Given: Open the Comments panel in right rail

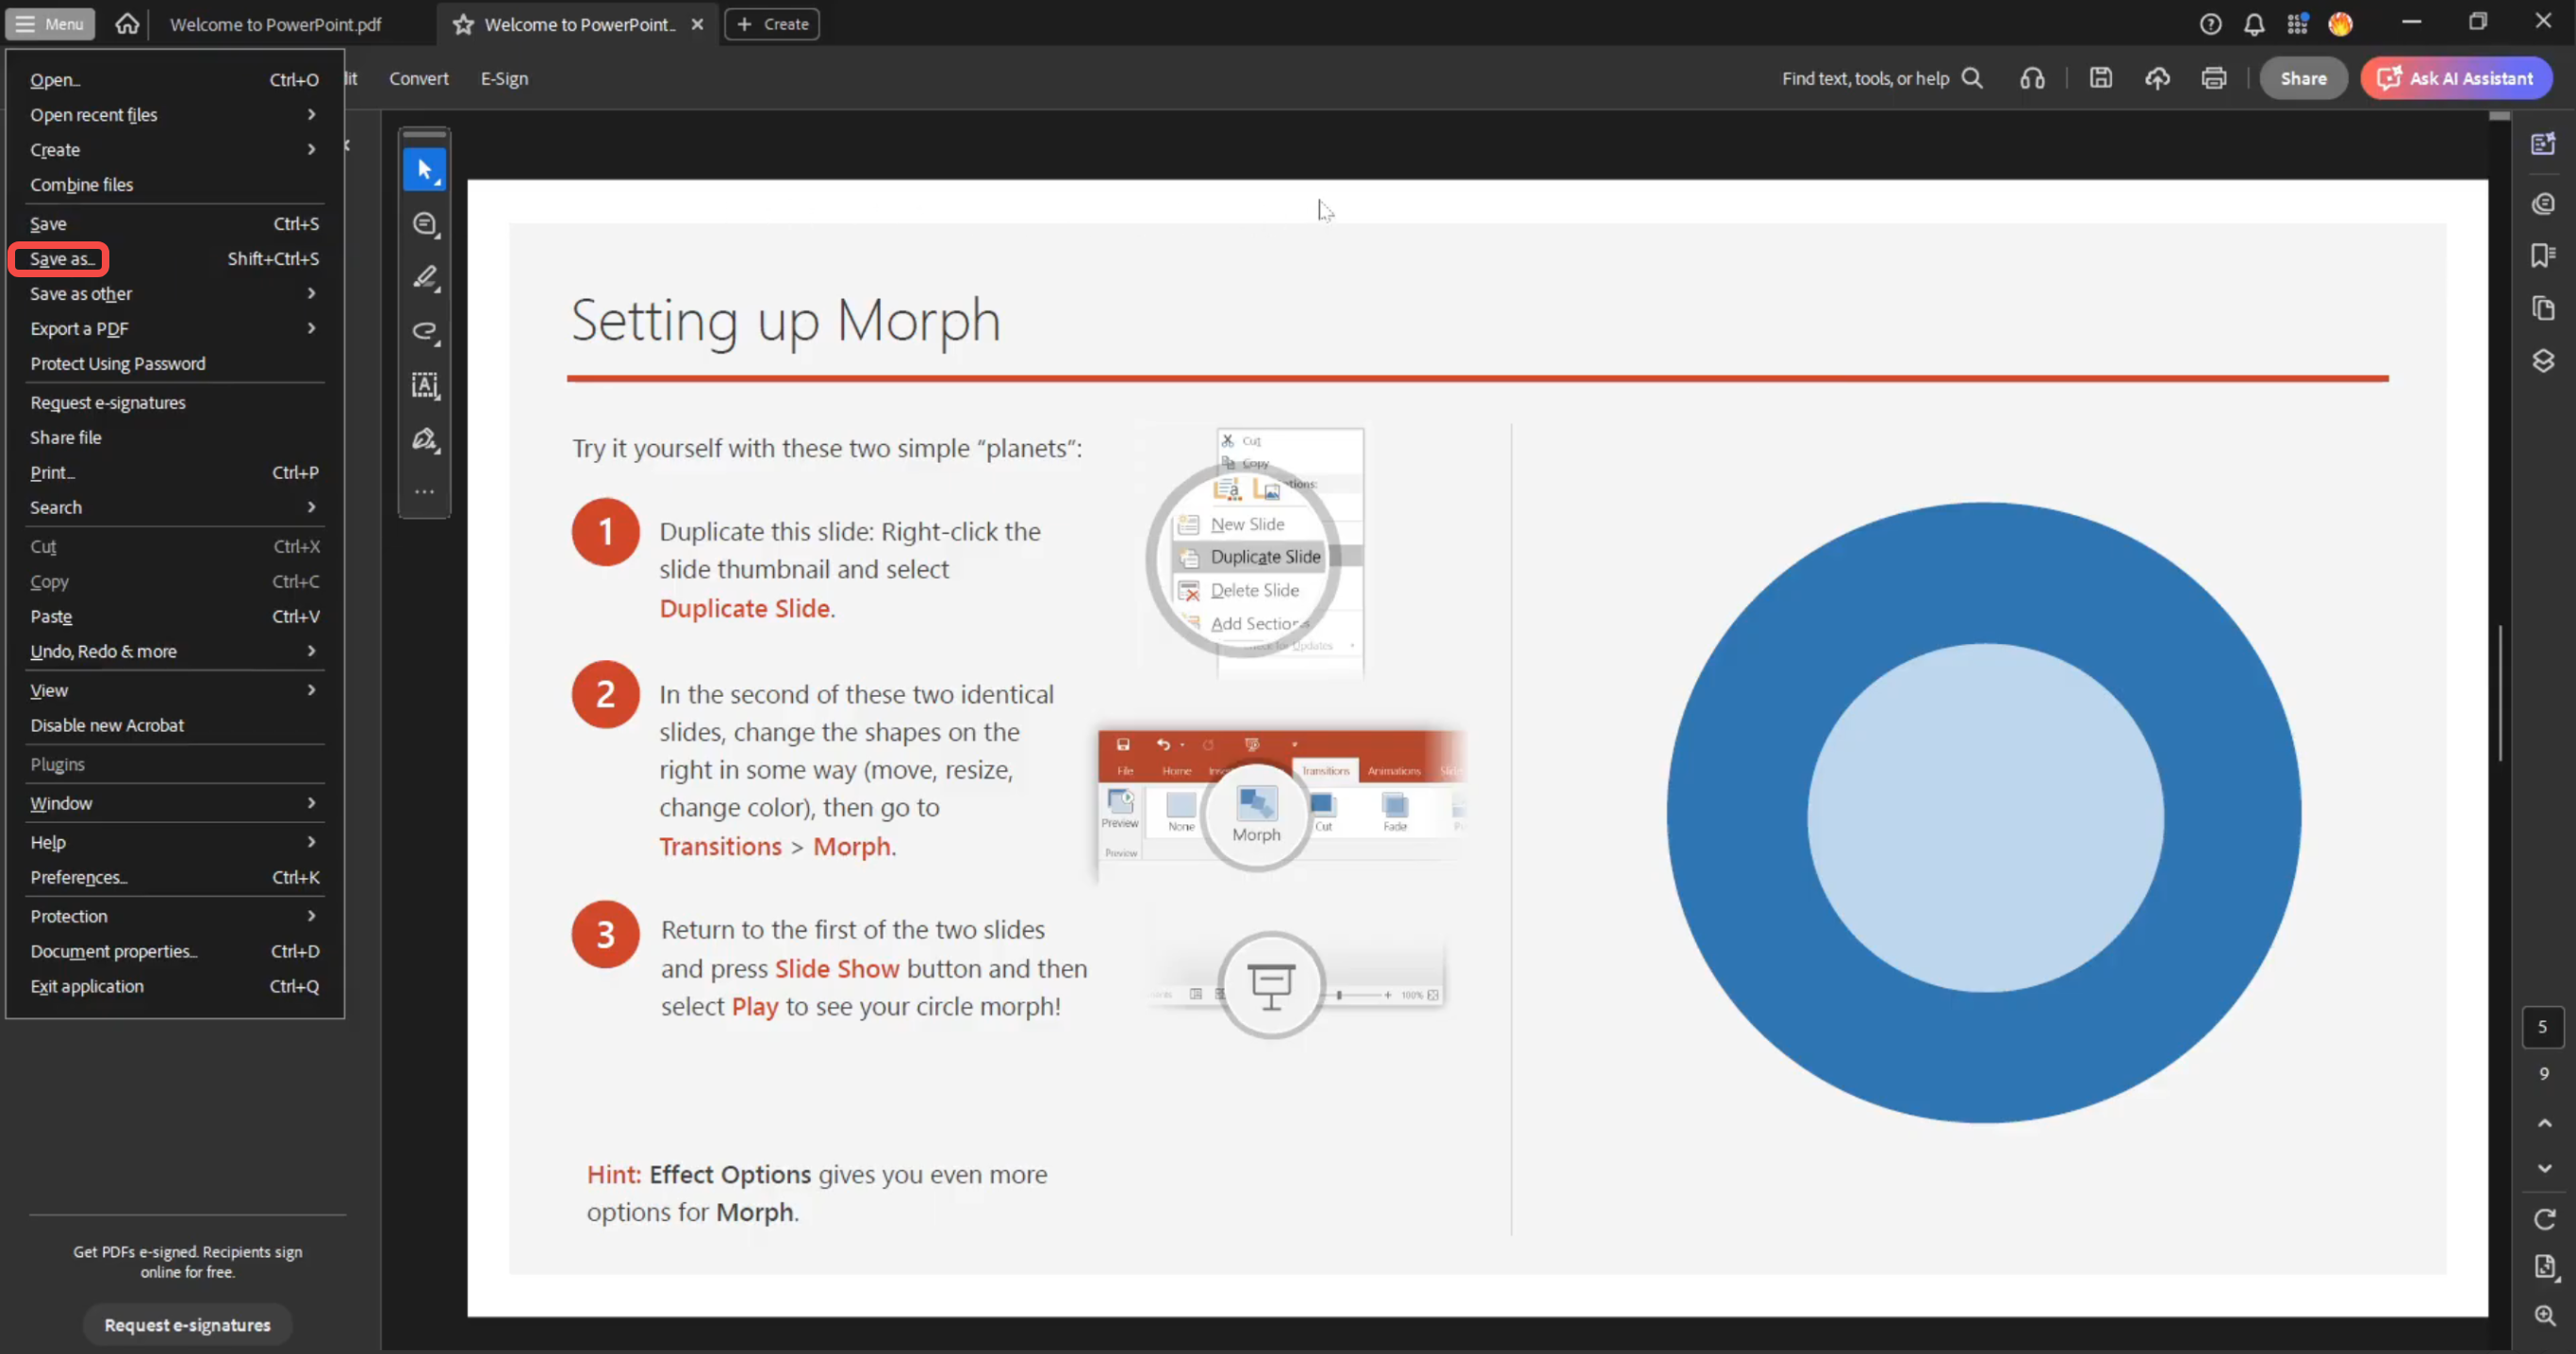Looking at the screenshot, I should pos(2544,204).
